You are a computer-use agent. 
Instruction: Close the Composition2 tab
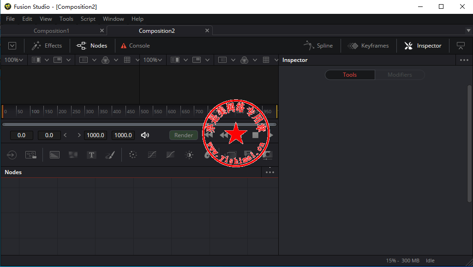point(207,30)
